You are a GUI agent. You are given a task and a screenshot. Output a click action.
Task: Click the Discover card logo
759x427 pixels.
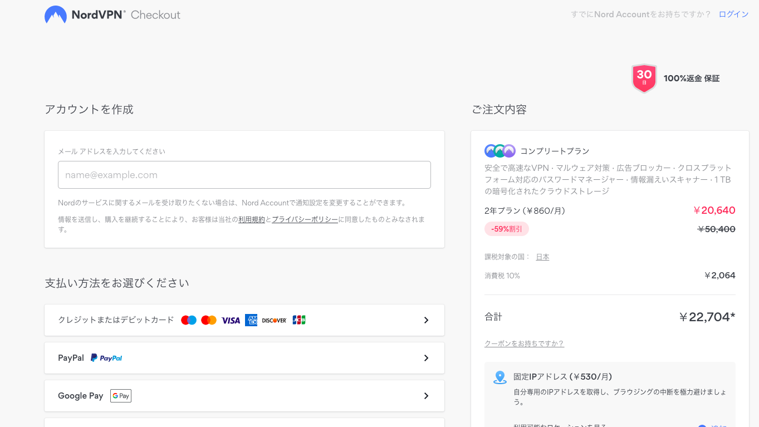pos(274,320)
